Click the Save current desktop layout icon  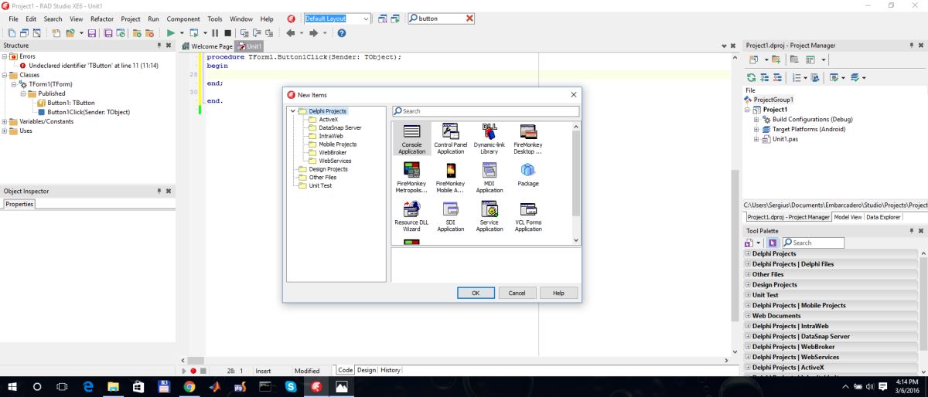click(x=382, y=18)
